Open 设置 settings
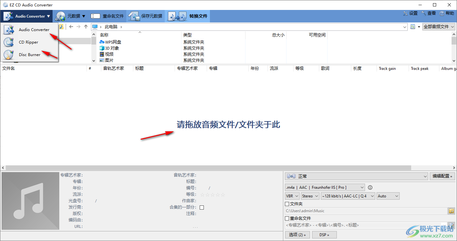The height and width of the screenshot is (241, 457). pos(411,13)
